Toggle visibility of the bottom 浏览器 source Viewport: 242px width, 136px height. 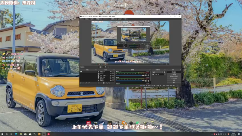tap(111, 81)
